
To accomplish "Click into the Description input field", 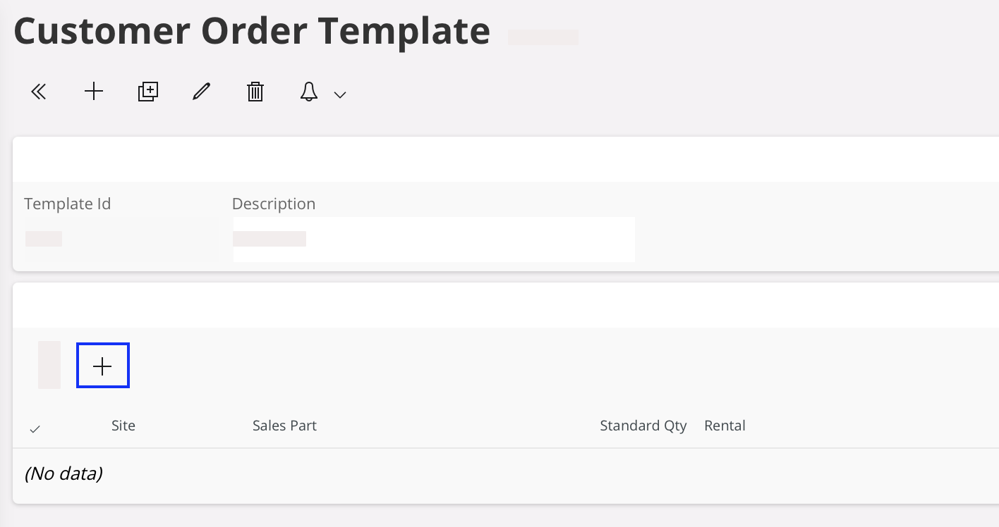I will click(433, 239).
